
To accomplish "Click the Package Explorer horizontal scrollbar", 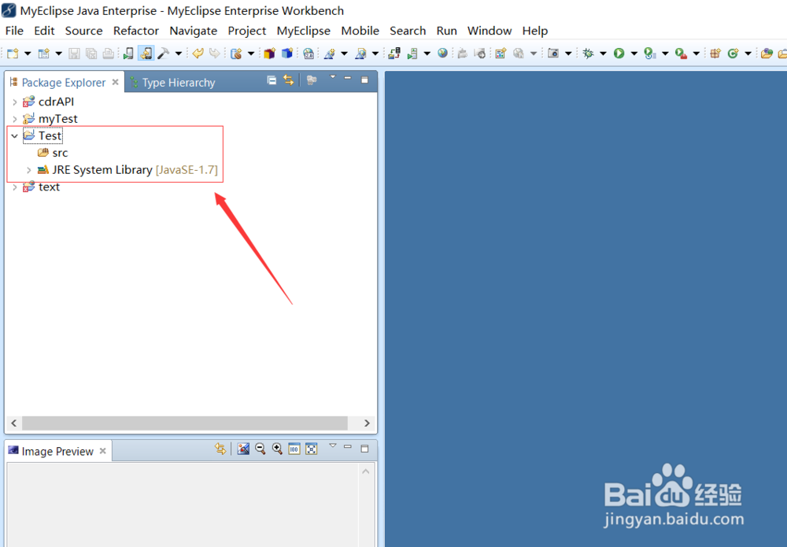I will coord(185,423).
